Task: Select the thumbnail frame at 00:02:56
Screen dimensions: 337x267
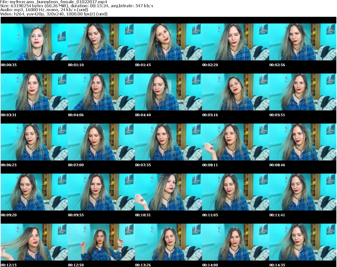Action: point(303,42)
